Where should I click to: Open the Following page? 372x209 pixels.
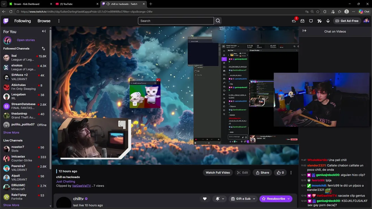(22, 21)
